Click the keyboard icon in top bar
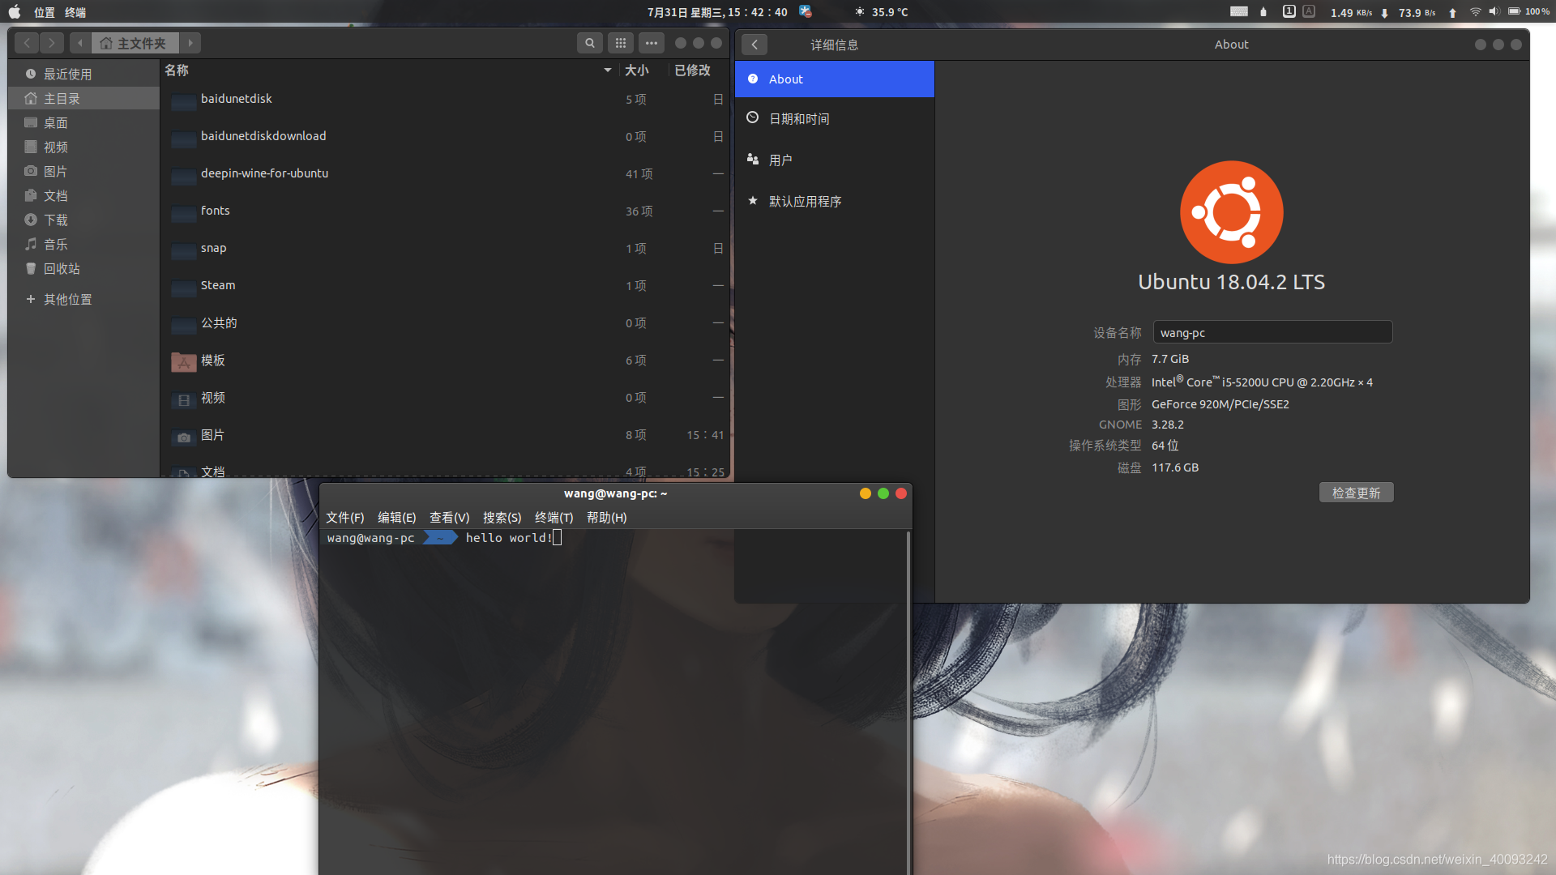 [x=1239, y=11]
